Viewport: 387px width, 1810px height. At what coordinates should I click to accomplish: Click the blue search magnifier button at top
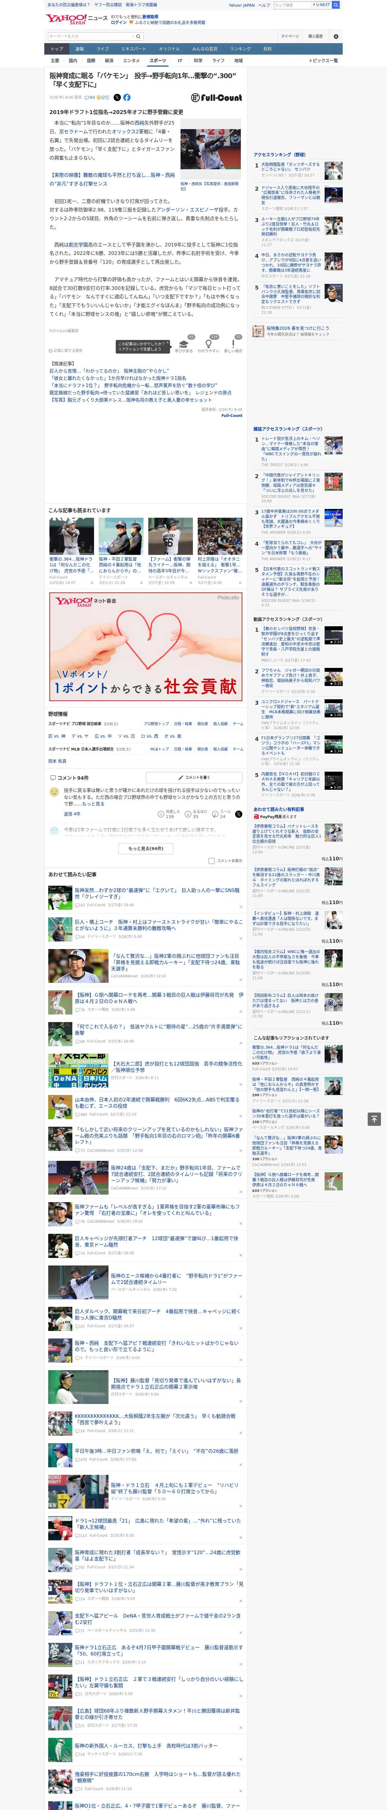(336, 5)
